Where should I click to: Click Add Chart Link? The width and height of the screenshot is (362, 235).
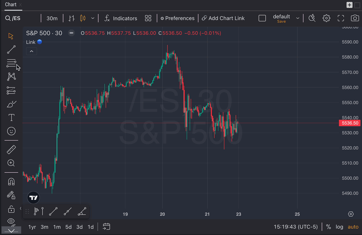pos(223,18)
